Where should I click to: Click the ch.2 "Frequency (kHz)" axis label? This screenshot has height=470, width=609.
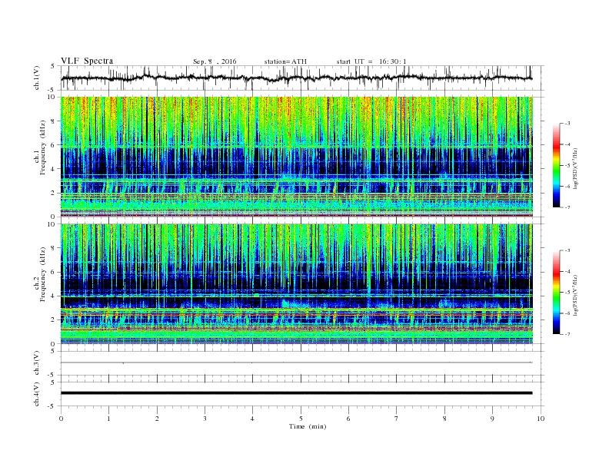pos(43,274)
